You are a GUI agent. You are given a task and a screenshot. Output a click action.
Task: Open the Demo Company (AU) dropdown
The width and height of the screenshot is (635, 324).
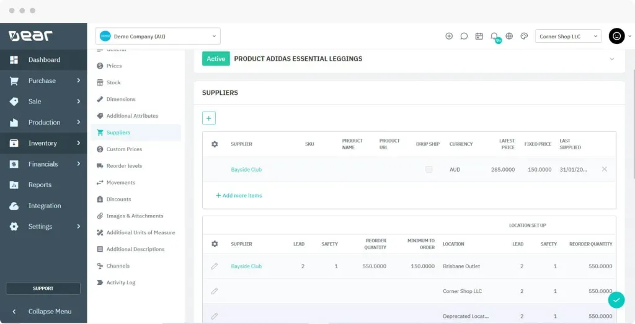(158, 36)
